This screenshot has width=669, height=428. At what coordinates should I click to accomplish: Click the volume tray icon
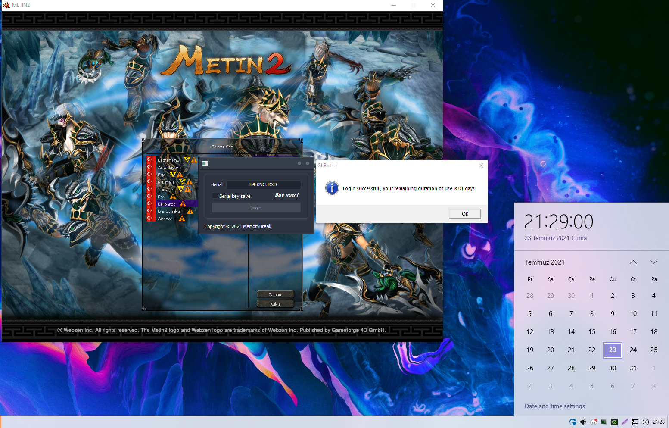coord(645,422)
